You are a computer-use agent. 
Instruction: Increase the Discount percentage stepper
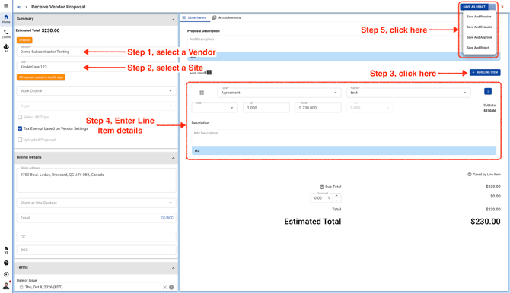tap(336, 196)
